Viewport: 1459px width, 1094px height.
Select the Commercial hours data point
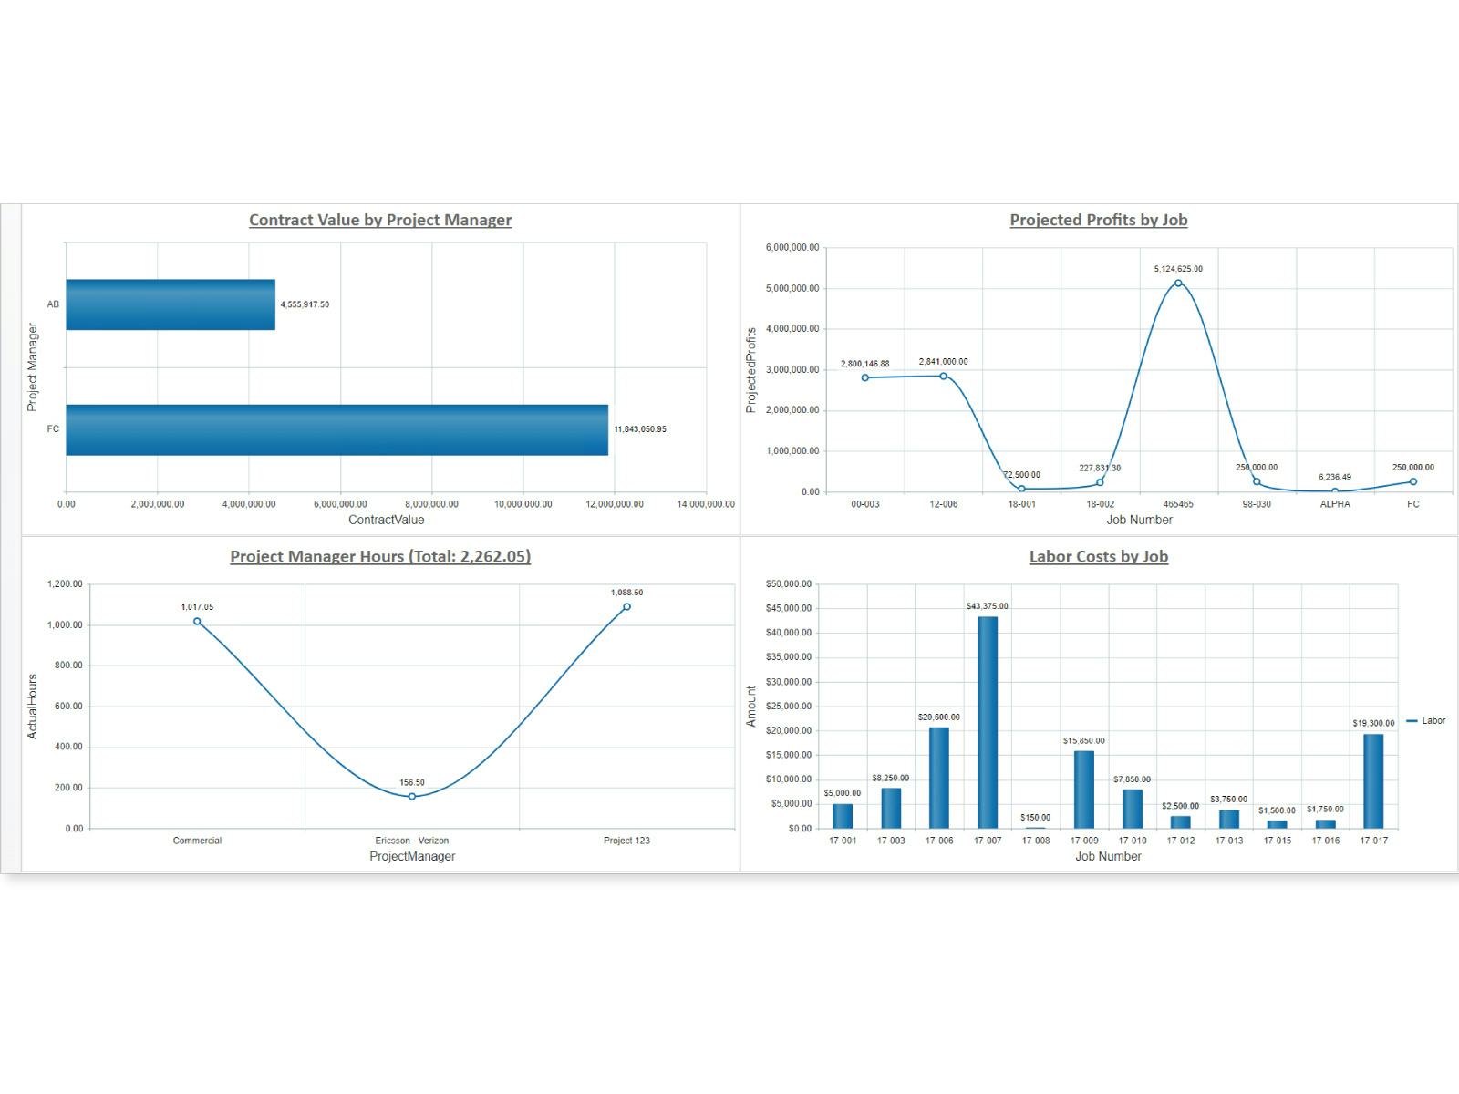point(197,621)
